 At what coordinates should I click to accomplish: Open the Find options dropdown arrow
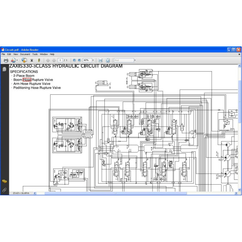pyautogui.click(x=135, y=60)
